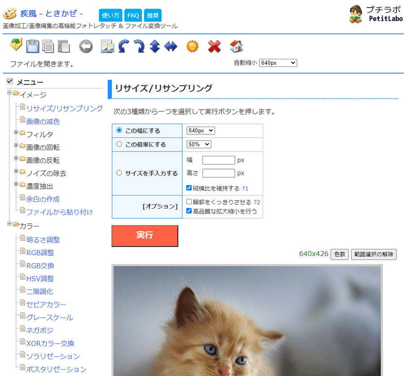Screen dimensions: 405x376
Task: Open ソラリゼーション menu item
Action: (x=53, y=356)
